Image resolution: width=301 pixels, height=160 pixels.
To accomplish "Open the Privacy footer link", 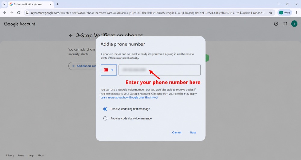I will coord(10,155).
